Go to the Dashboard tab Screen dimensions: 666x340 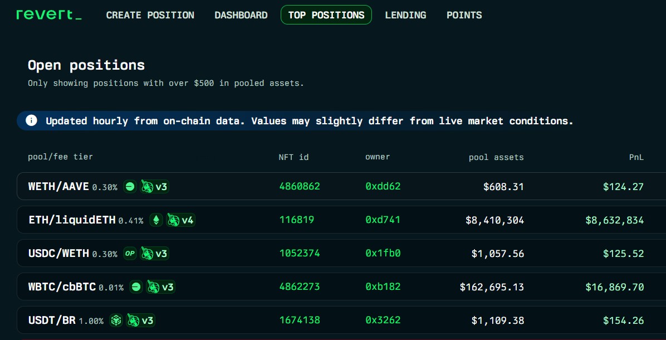point(241,15)
